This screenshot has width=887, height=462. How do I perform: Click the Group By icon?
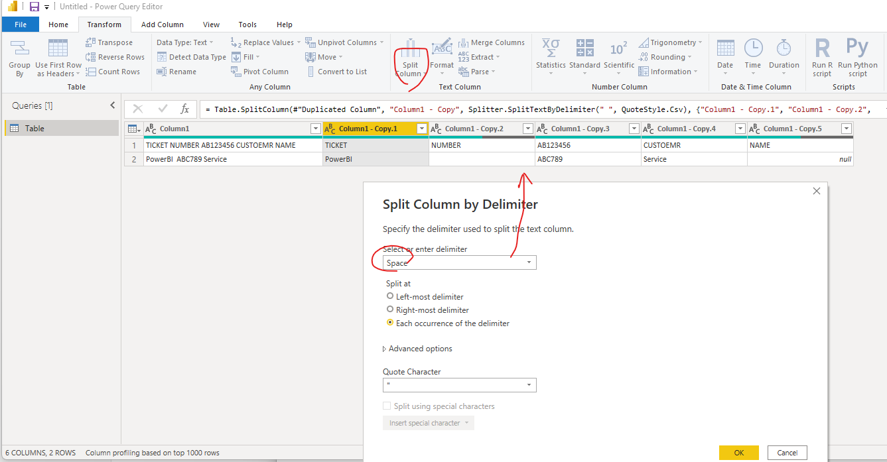[19, 58]
